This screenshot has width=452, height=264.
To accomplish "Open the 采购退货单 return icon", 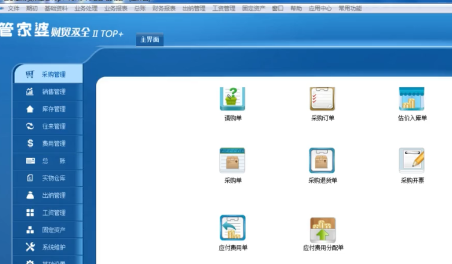I will click(x=322, y=161).
